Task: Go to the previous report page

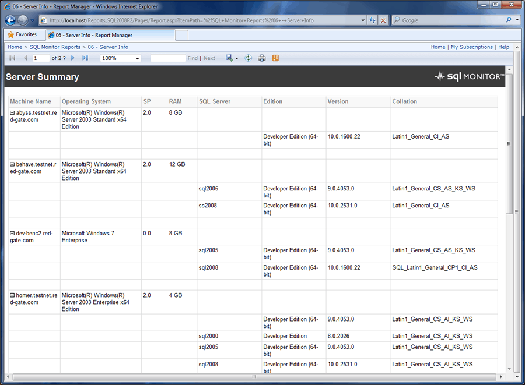Action: tap(26, 58)
